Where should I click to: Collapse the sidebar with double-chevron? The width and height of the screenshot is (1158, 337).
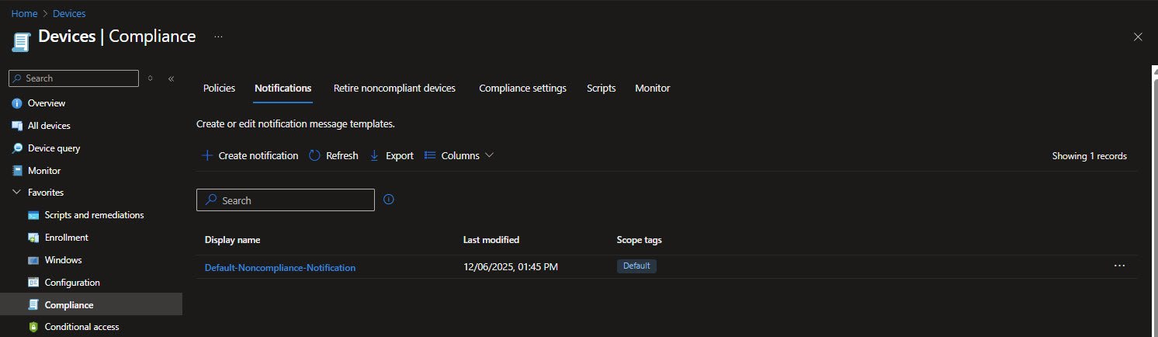(171, 78)
